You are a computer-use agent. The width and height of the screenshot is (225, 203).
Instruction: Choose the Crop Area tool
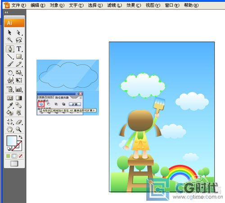(10, 122)
